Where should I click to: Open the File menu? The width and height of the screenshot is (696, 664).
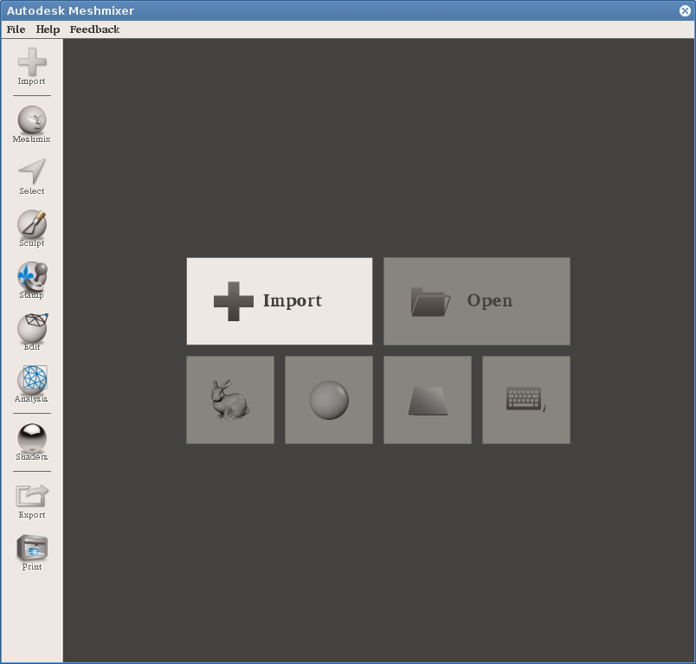16,29
